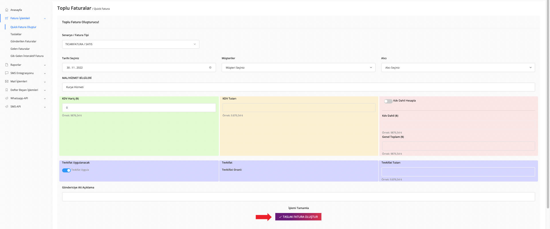The height and width of the screenshot is (229, 550).
Task: Collapse the Fatura İşlemleri menu chevron
Action: (45, 19)
